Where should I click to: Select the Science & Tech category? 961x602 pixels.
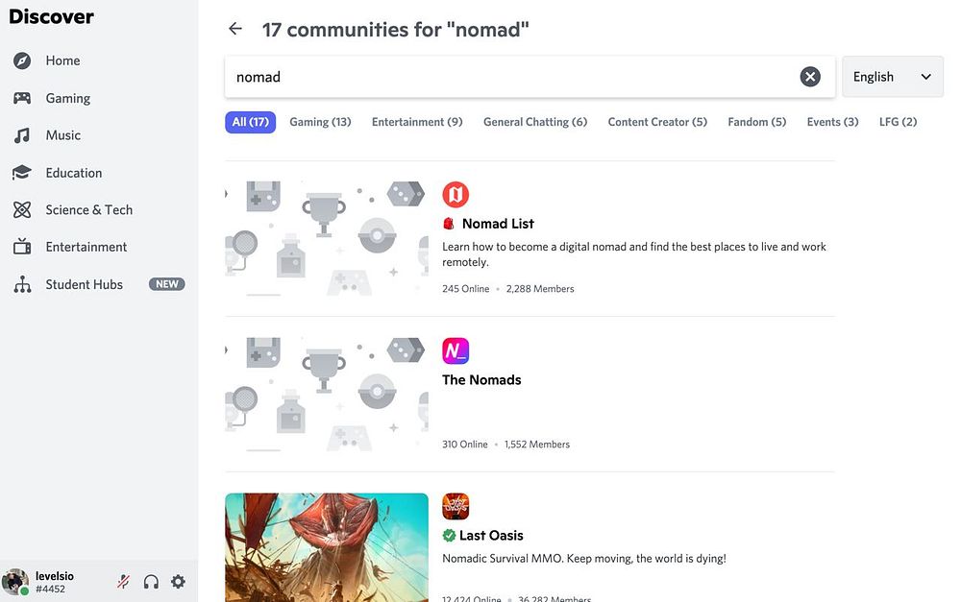[x=88, y=209]
